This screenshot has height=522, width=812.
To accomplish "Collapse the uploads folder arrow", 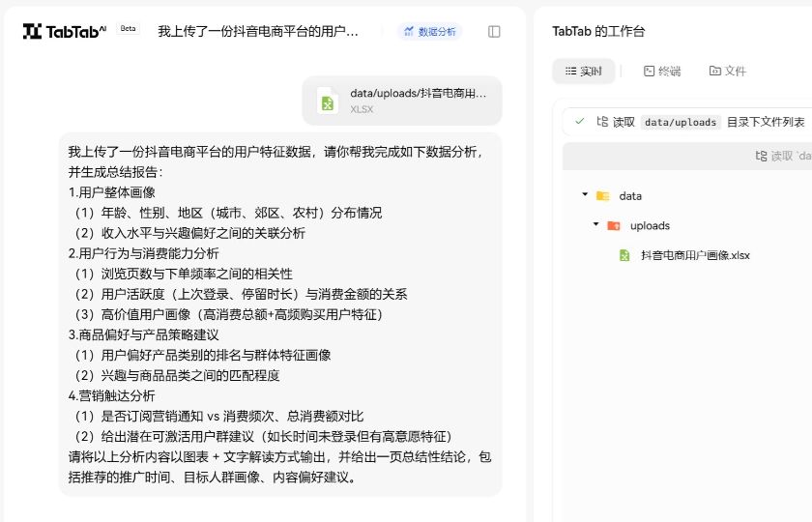I will 596,224.
